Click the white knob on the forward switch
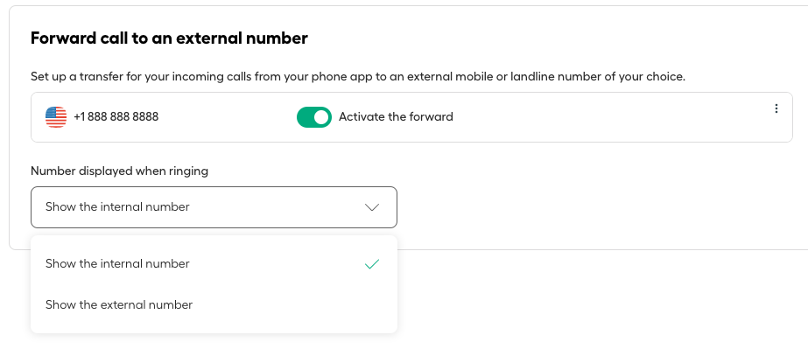The width and height of the screenshot is (808, 349). click(321, 117)
